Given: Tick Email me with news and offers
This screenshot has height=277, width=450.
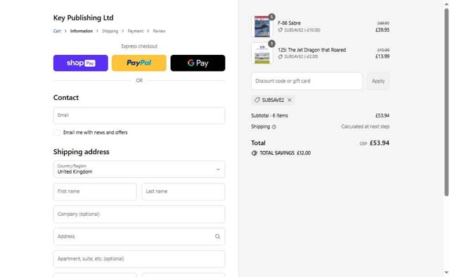Looking at the screenshot, I should point(57,132).
